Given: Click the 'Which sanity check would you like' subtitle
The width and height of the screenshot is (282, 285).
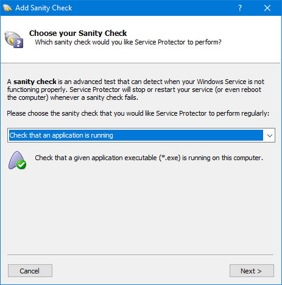Looking at the screenshot, I should pos(128,42).
